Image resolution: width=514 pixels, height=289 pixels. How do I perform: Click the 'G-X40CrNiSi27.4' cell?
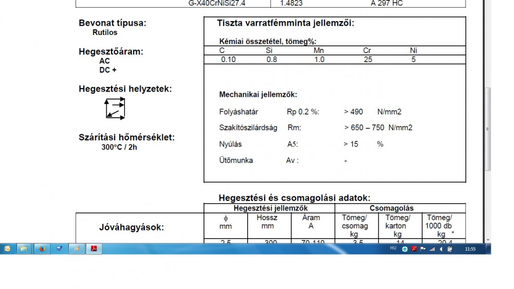[217, 3]
